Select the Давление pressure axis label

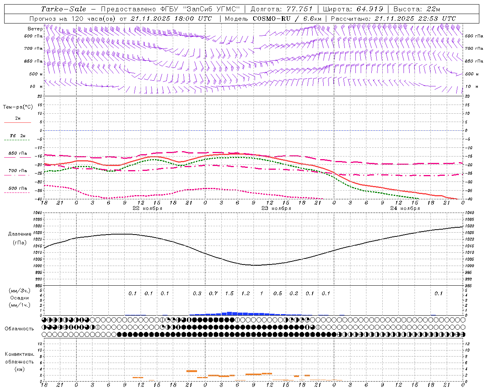pos(20,234)
